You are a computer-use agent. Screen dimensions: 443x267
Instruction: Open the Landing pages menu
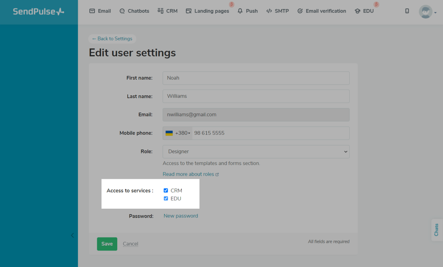[x=208, y=11]
